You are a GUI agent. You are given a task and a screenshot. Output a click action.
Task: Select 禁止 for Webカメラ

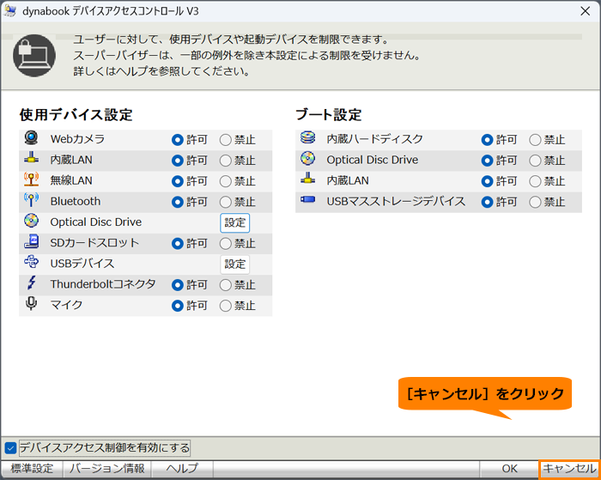225,140
